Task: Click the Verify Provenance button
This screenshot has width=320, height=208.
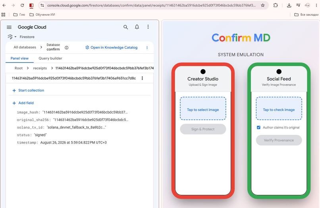Action: [279, 140]
